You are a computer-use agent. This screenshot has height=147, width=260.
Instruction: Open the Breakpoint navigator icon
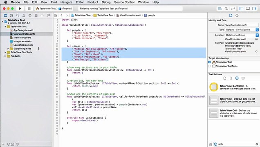point(42,16)
